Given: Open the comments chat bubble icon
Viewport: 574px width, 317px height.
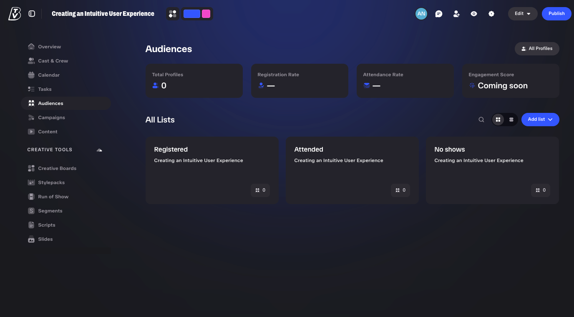Looking at the screenshot, I should coord(439,14).
